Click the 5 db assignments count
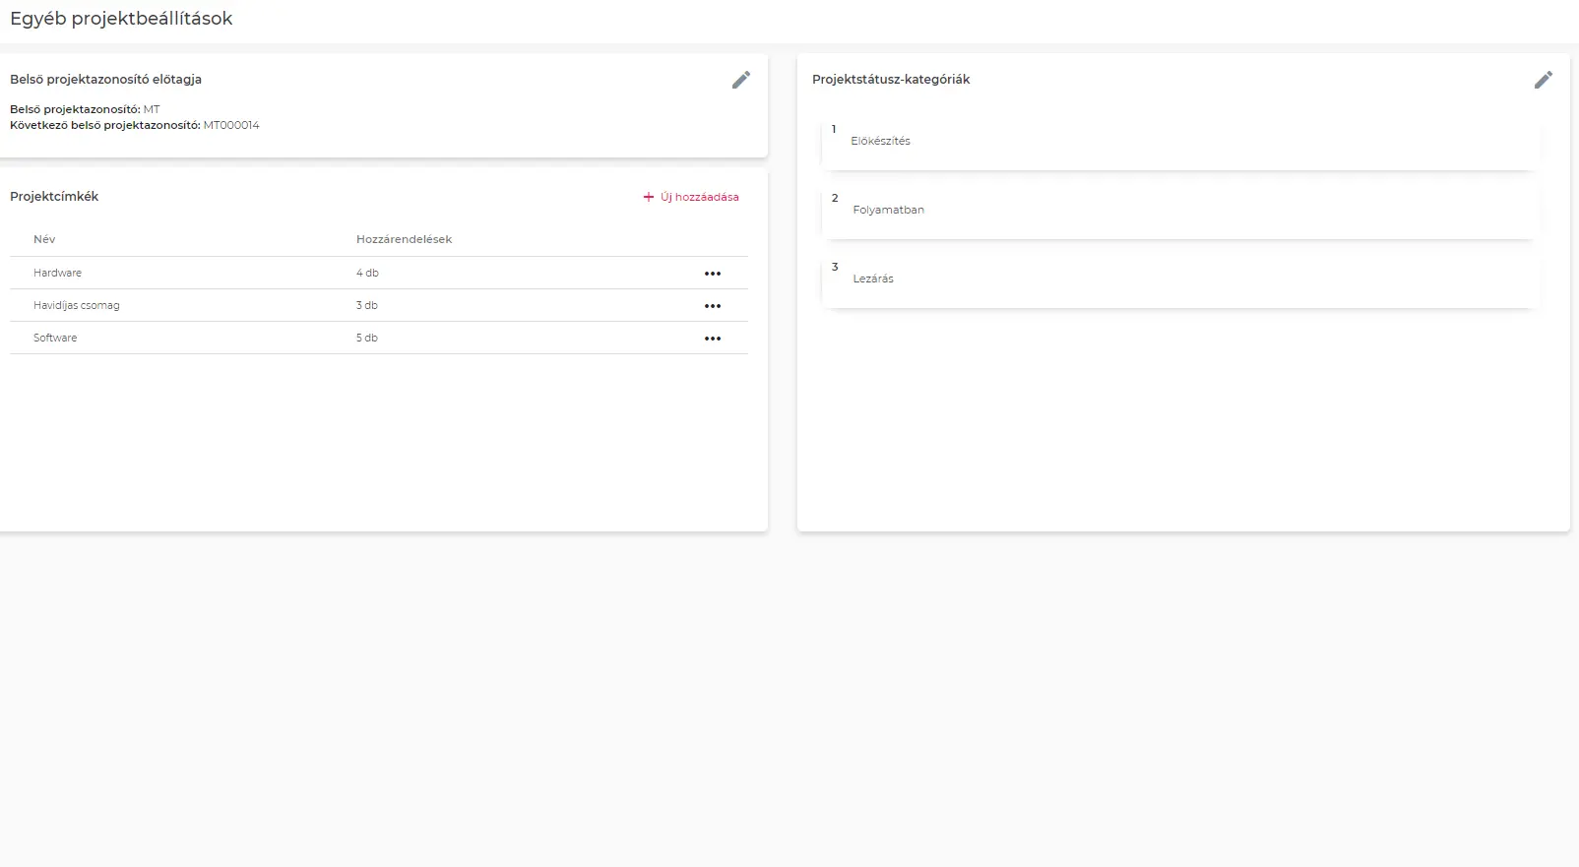Viewport: 1579px width, 867px height. 366,338
